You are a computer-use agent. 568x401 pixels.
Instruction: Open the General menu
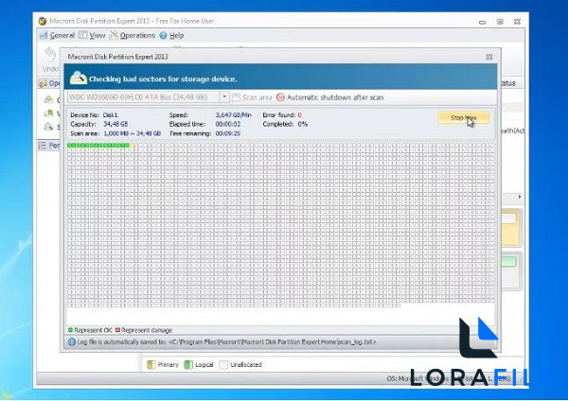57,36
